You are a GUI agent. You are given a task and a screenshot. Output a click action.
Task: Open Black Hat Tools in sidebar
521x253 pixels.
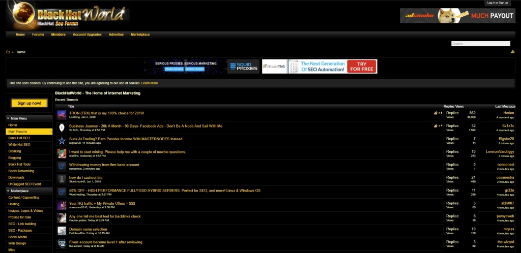click(19, 165)
